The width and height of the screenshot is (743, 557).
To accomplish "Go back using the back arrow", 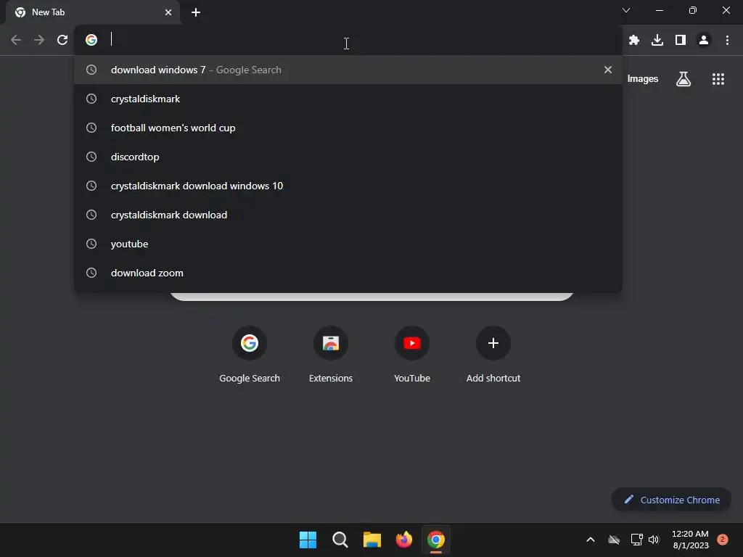I will point(16,40).
